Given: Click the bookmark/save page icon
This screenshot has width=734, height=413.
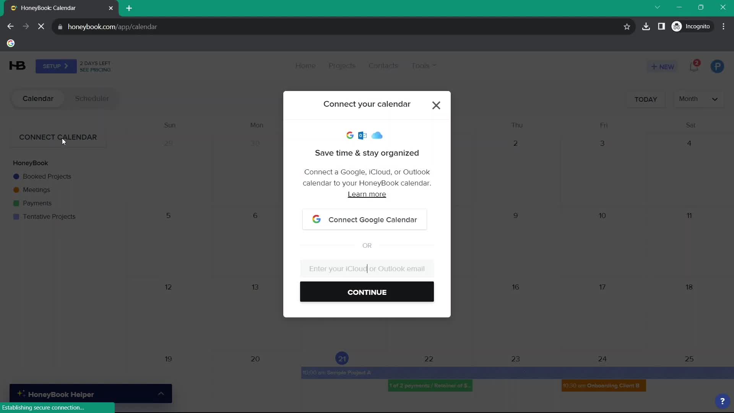Looking at the screenshot, I should coord(627,26).
